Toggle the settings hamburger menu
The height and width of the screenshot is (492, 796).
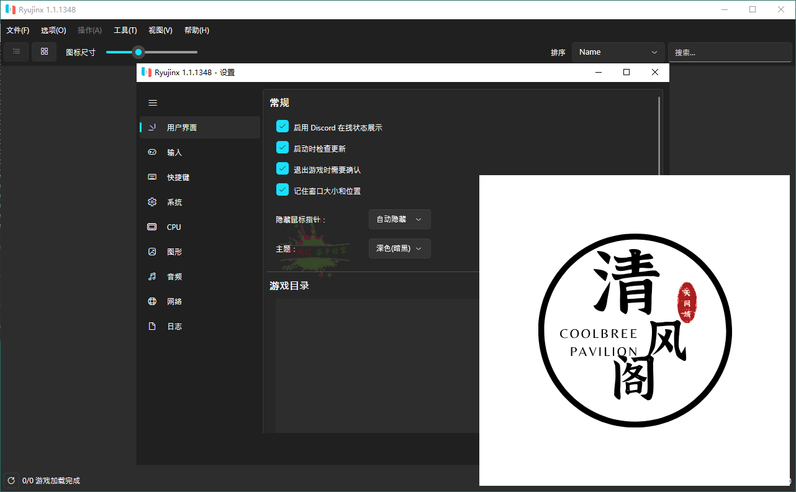pos(153,103)
